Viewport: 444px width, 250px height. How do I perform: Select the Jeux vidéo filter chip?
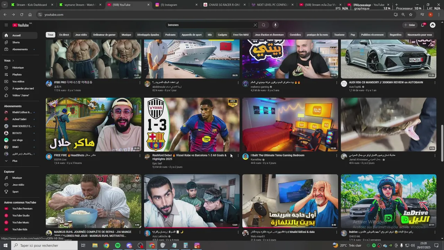point(81,35)
